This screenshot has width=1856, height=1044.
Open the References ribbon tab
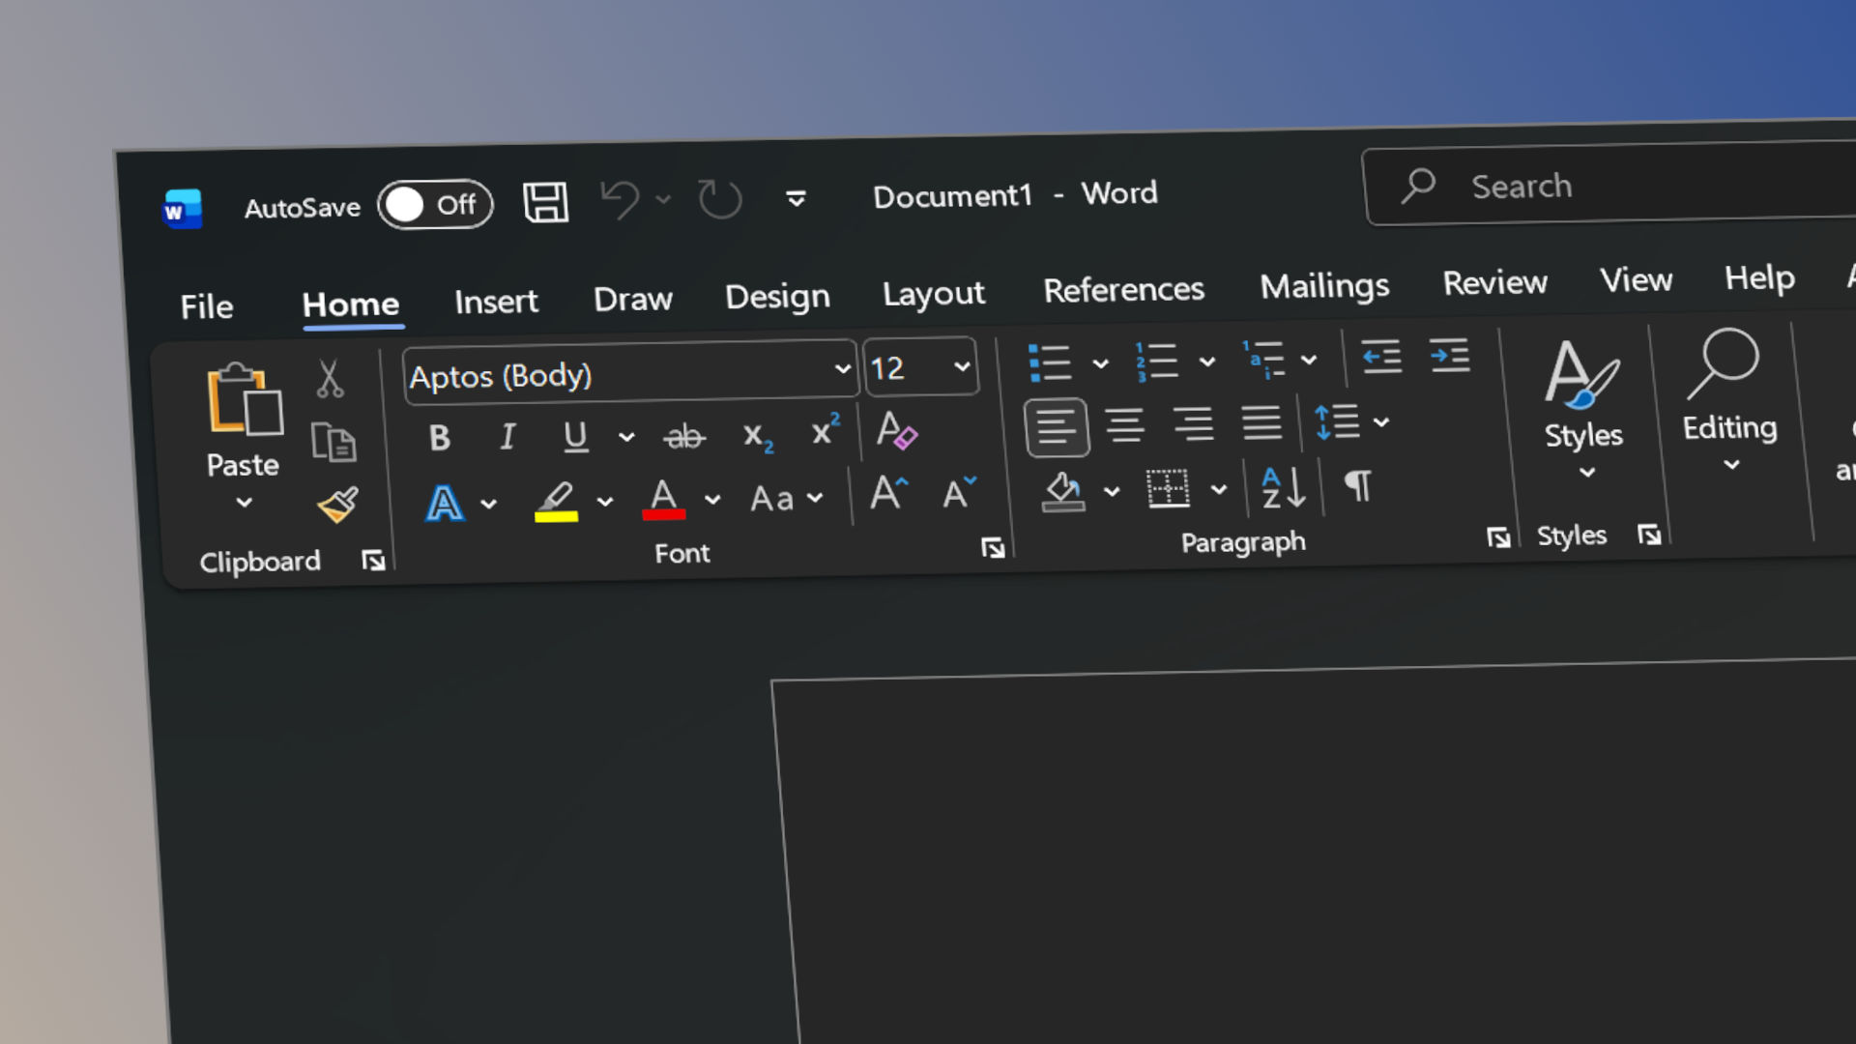pyautogui.click(x=1123, y=289)
